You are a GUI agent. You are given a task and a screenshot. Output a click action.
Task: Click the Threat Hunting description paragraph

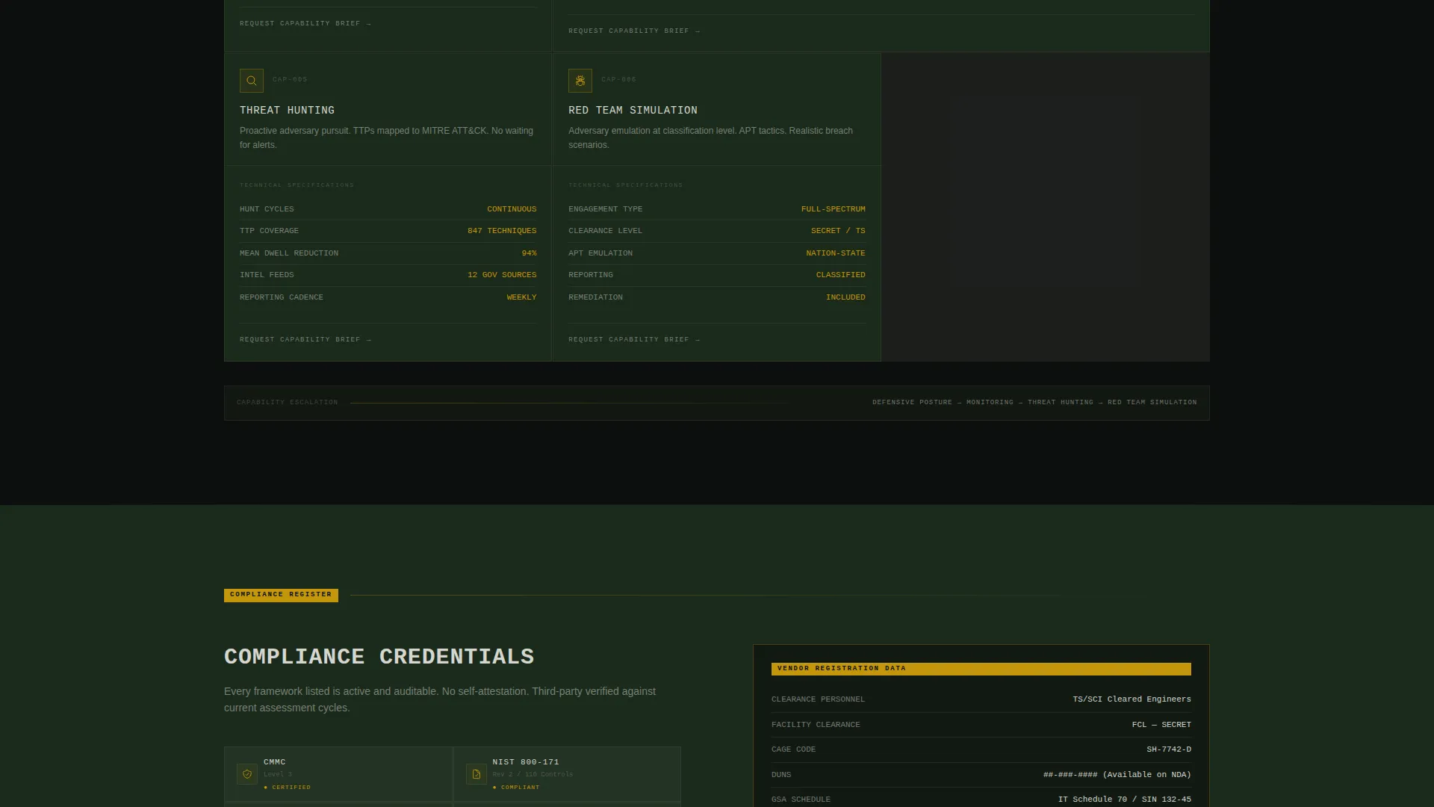(x=387, y=137)
